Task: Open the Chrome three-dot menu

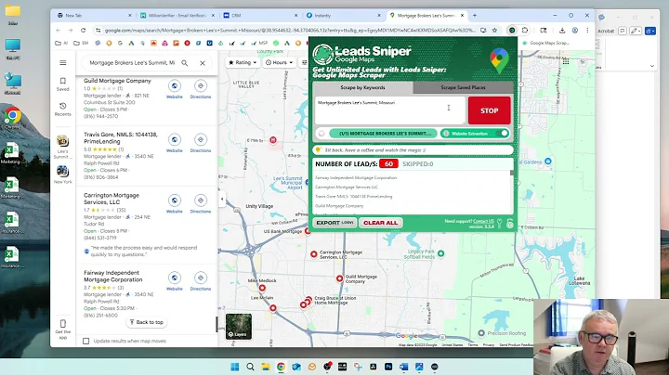Action: [x=587, y=31]
